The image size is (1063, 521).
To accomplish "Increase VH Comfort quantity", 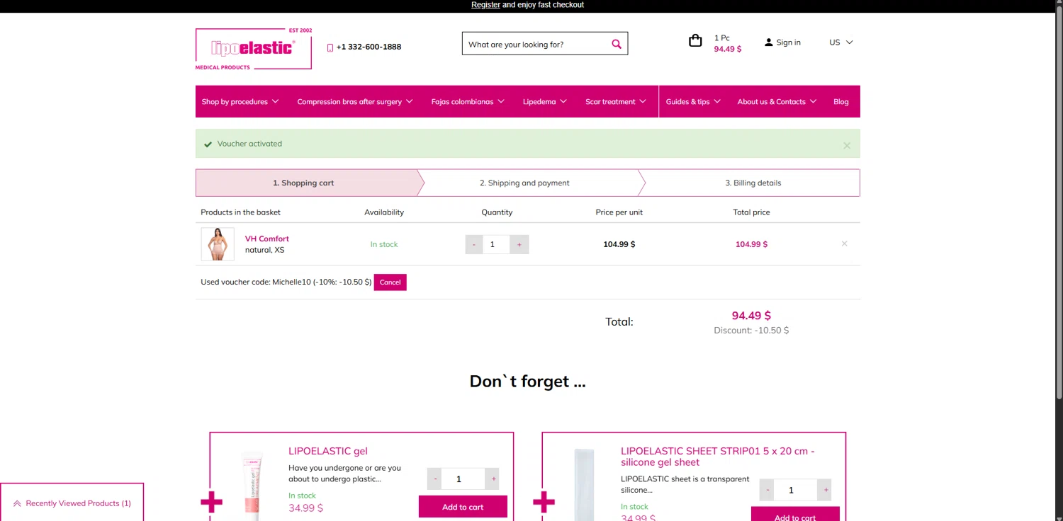I will pyautogui.click(x=519, y=244).
